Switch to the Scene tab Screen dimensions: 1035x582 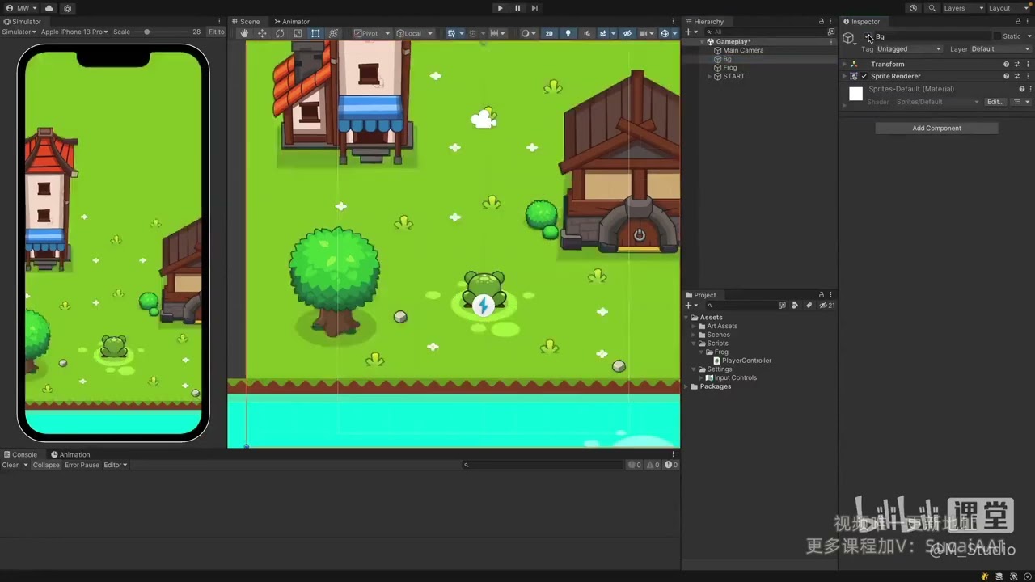(246, 22)
